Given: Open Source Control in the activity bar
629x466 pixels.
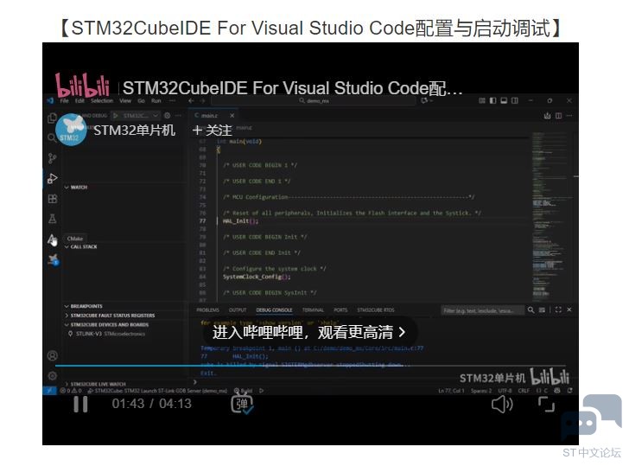Looking at the screenshot, I should click(52, 158).
